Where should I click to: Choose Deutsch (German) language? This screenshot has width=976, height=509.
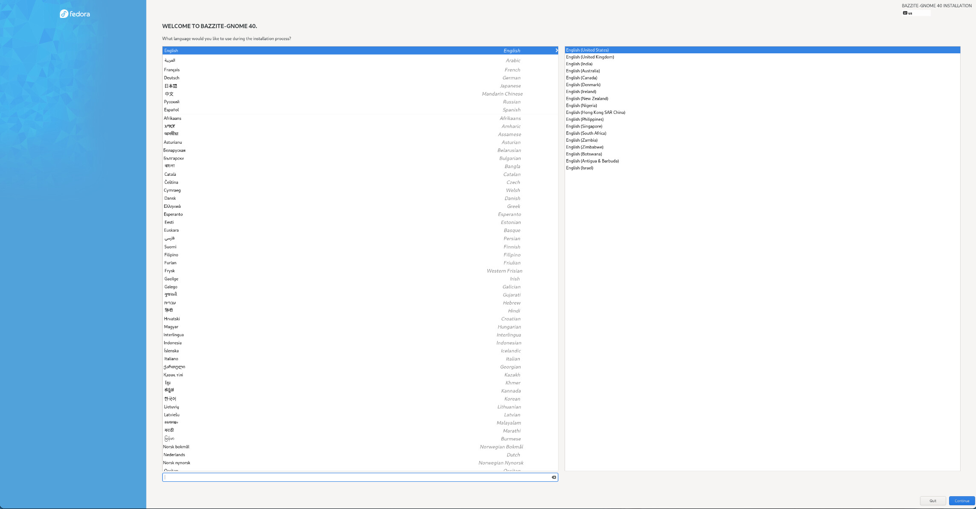pos(360,78)
